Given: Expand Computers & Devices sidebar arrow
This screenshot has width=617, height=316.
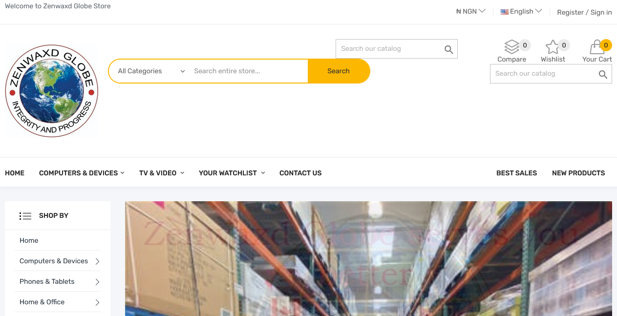Looking at the screenshot, I should [x=97, y=261].
